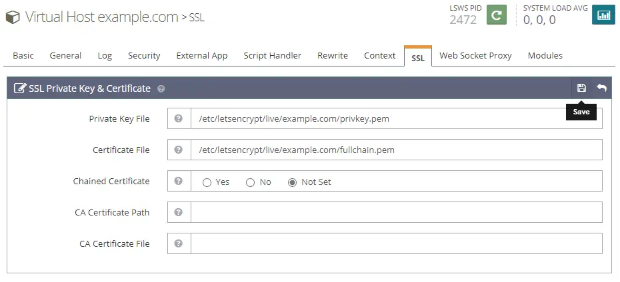Select Yes for Chained Certificate
The width and height of the screenshot is (620, 282).
[207, 182]
